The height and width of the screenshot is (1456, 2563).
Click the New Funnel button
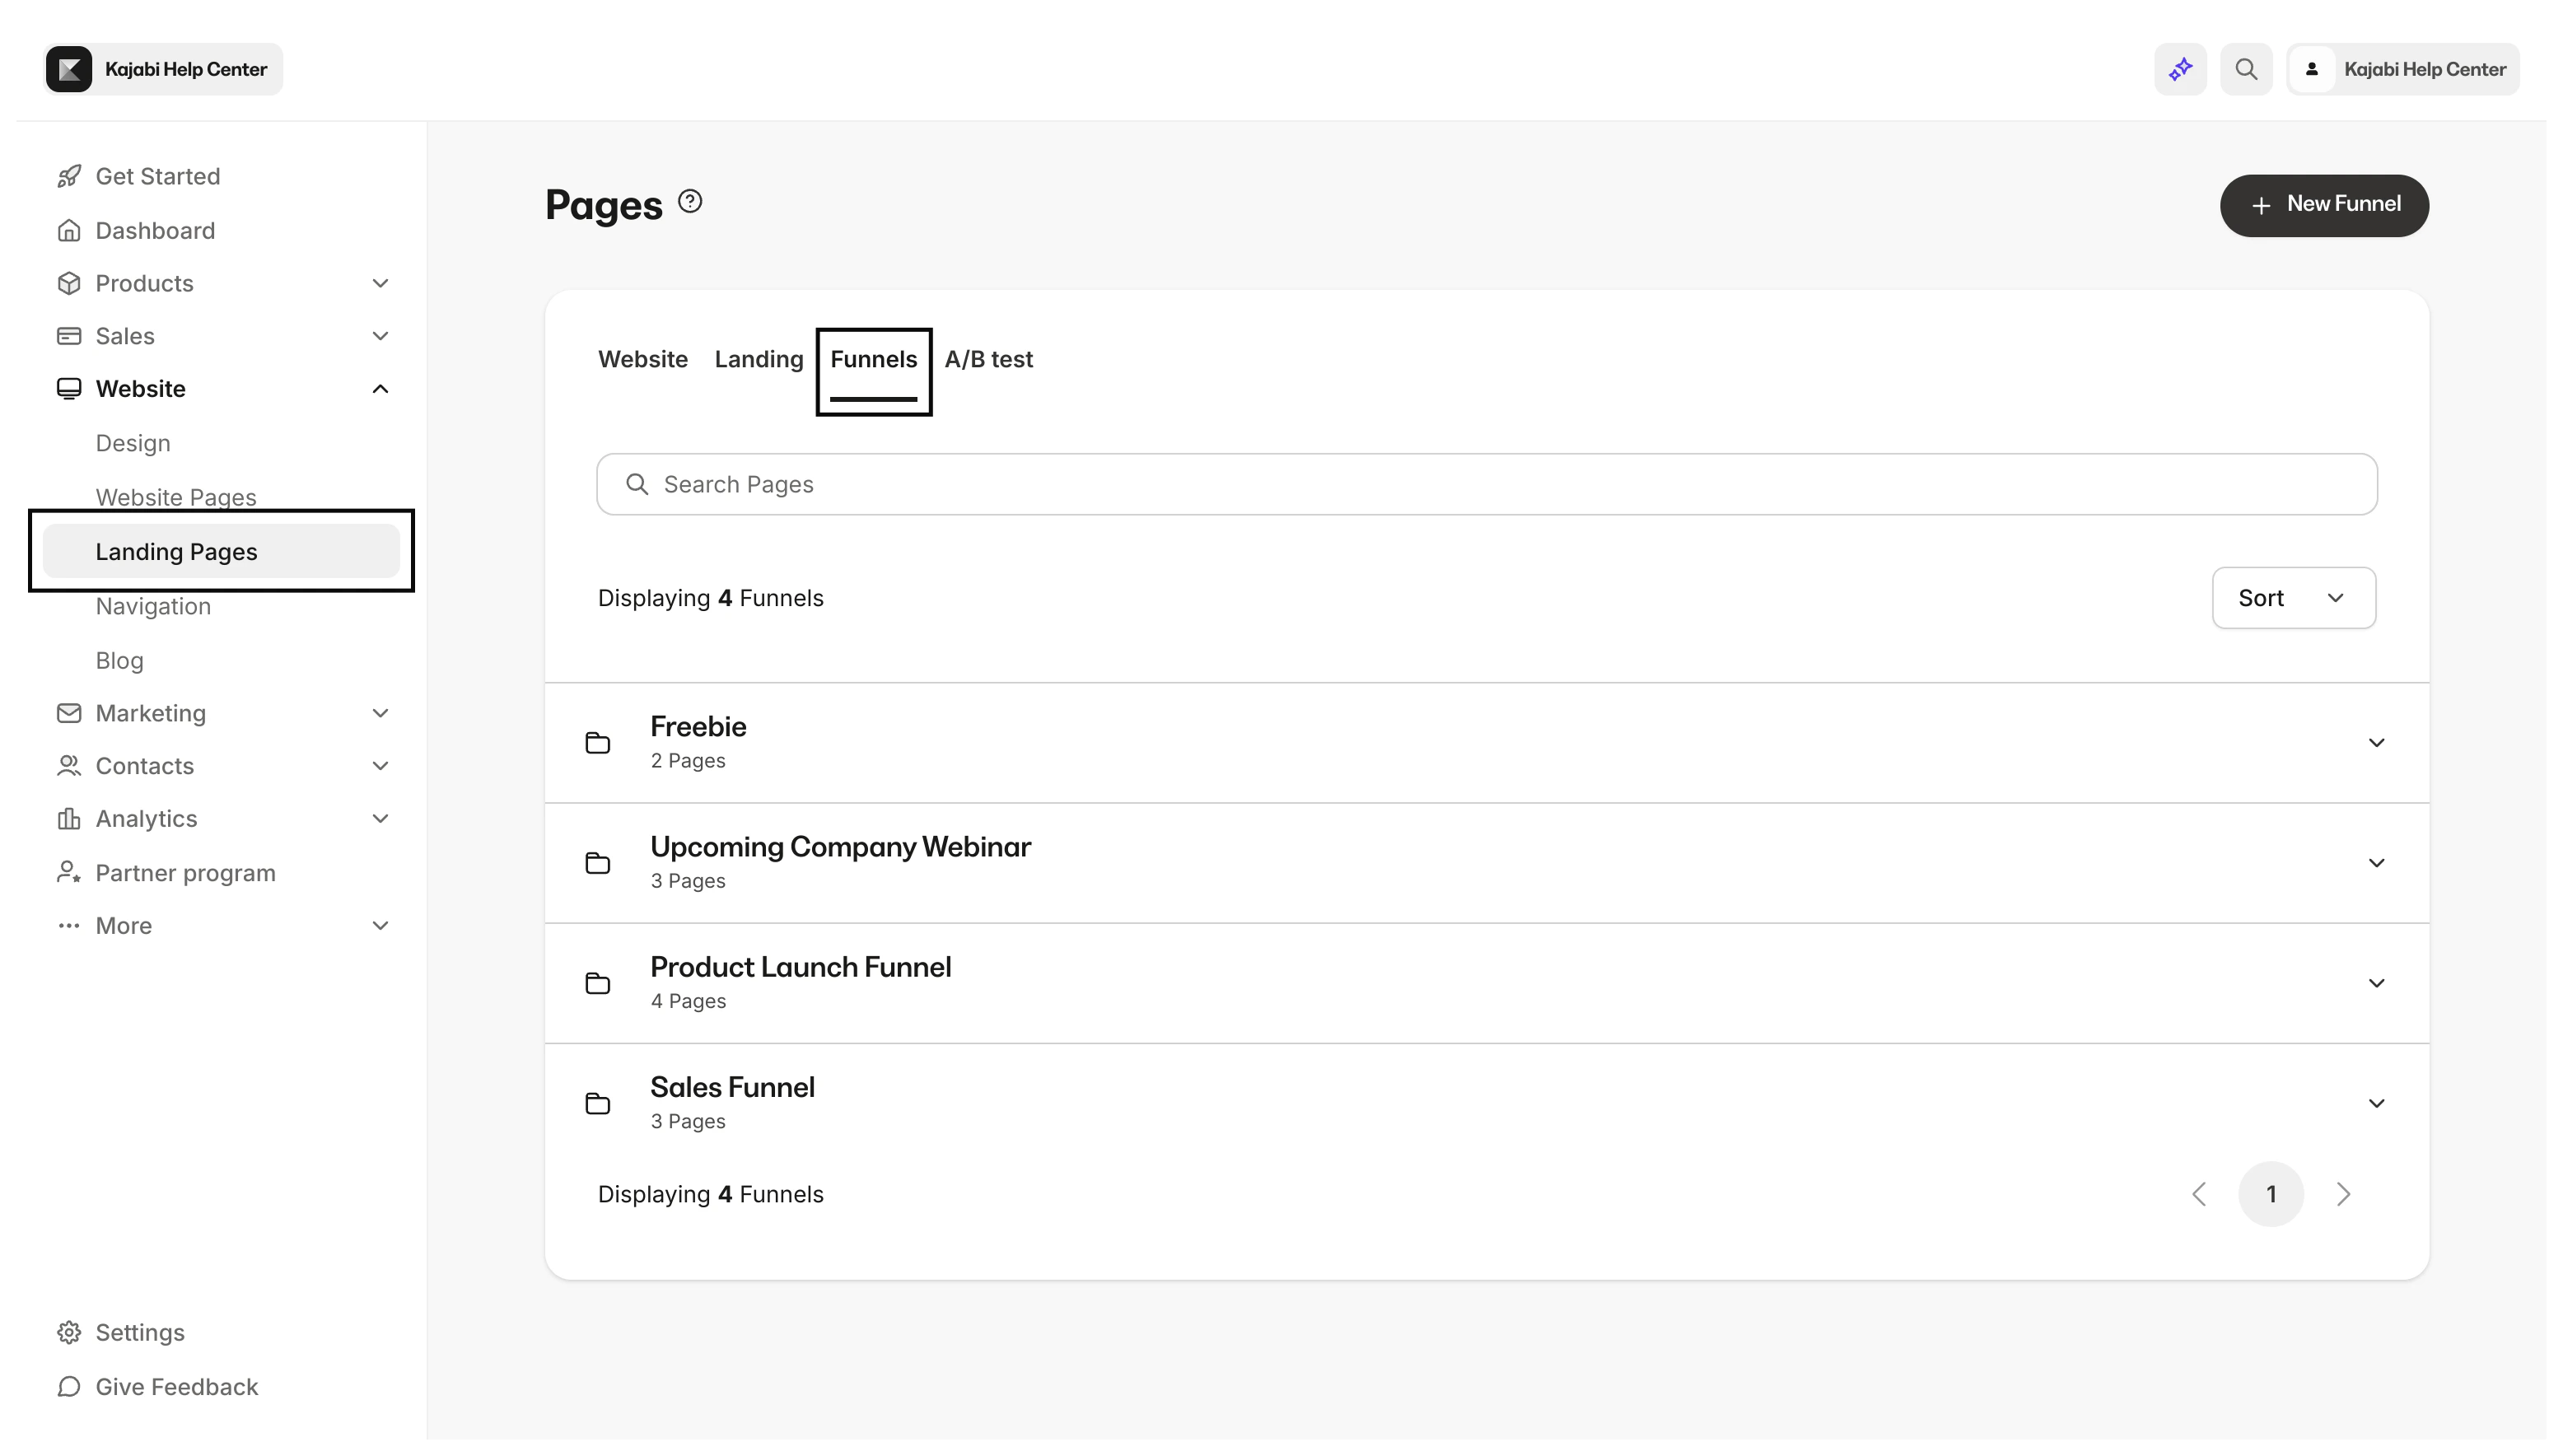2324,205
